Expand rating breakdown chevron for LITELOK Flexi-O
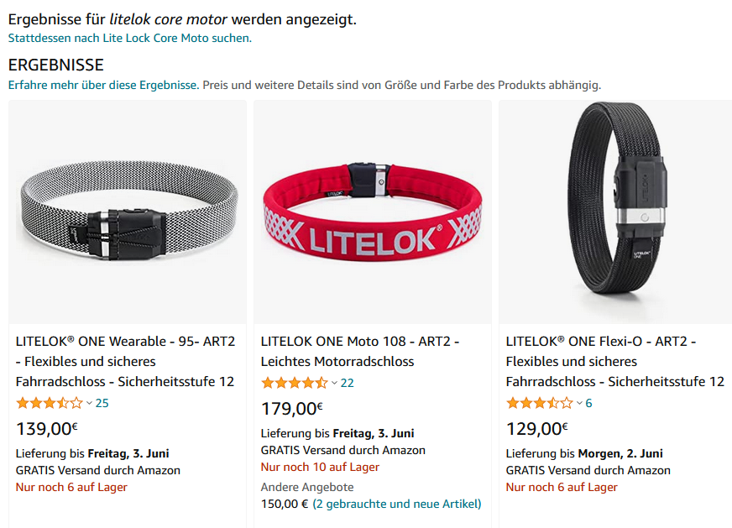Image resolution: width=732 pixels, height=528 pixels. pyautogui.click(x=579, y=403)
